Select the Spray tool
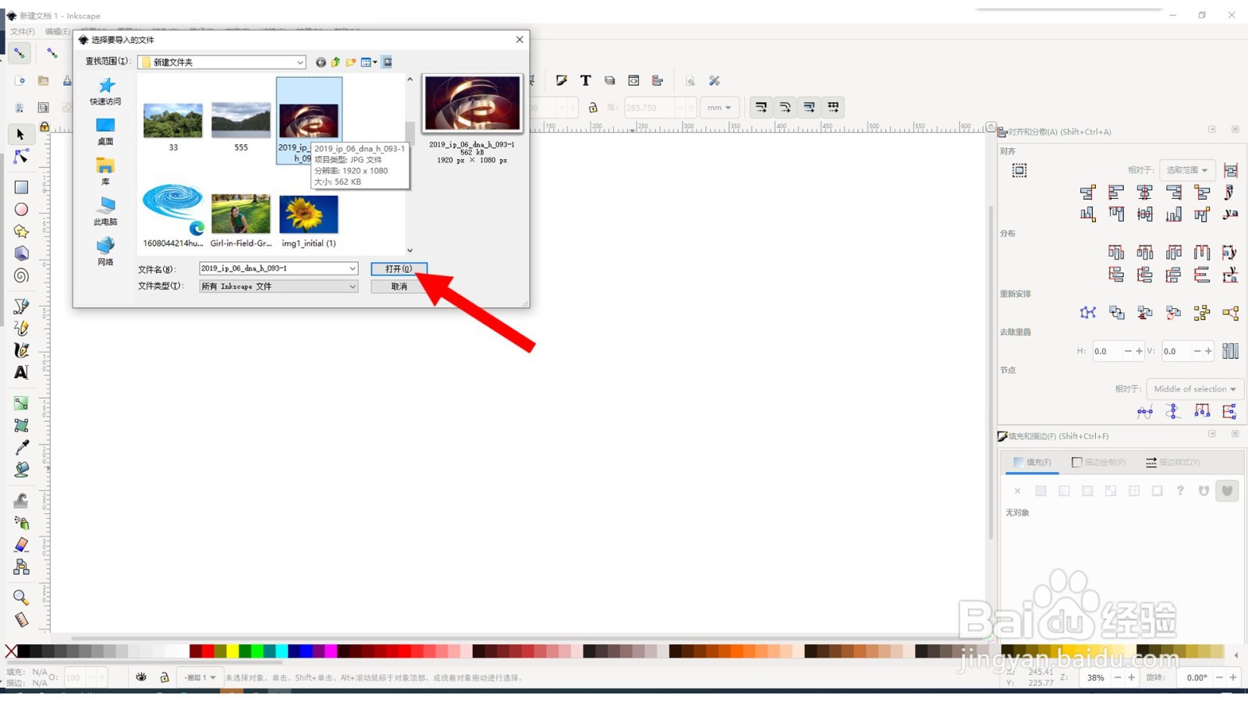The image size is (1248, 702). tap(21, 523)
